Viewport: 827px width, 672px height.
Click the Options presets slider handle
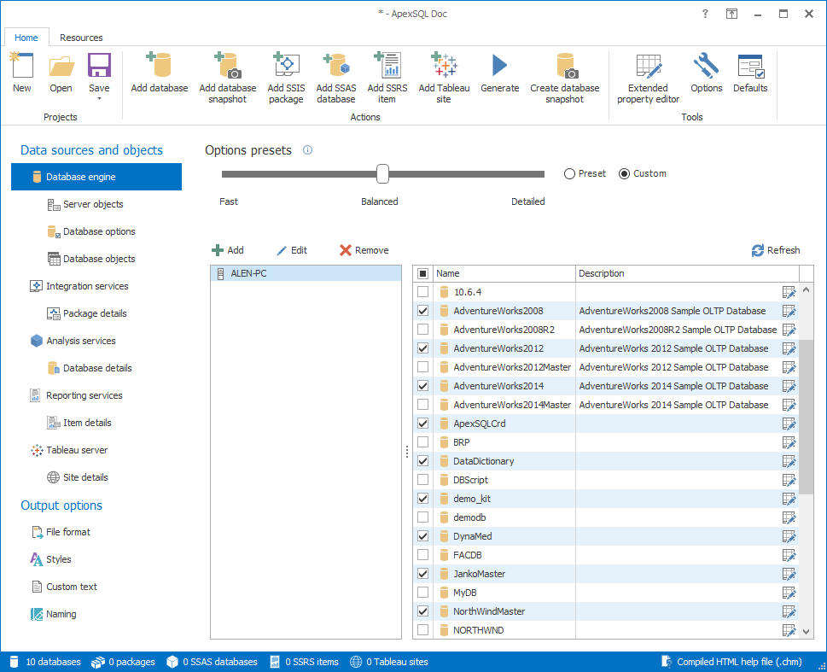382,173
